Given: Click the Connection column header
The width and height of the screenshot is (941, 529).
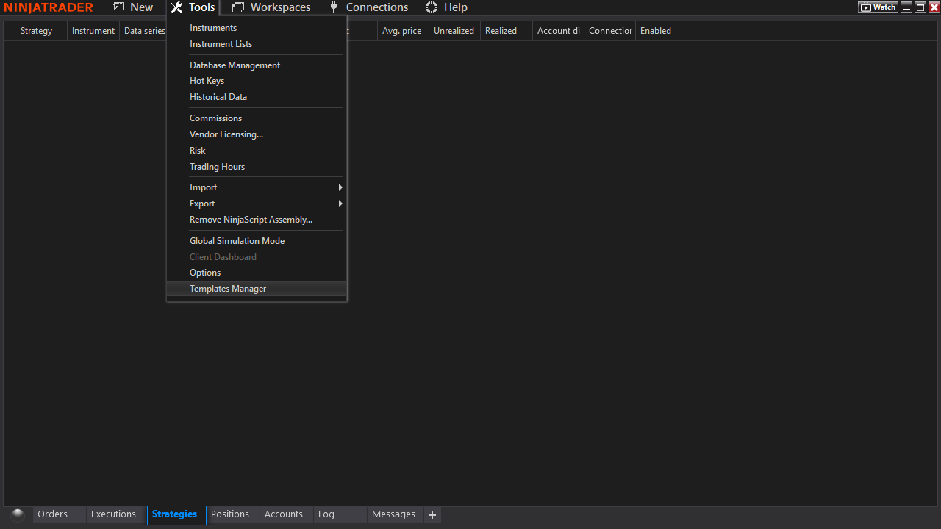Looking at the screenshot, I should click(x=610, y=31).
